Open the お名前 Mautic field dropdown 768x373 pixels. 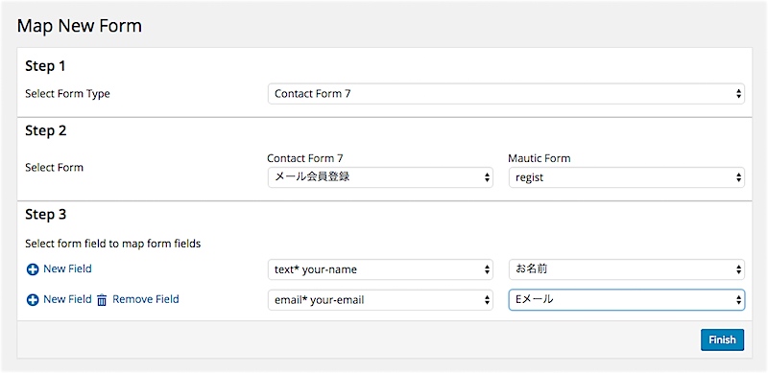tap(627, 269)
